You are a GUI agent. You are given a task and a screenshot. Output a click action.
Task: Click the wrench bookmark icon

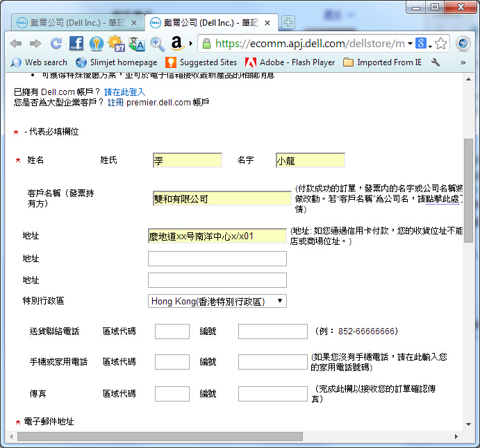436,62
